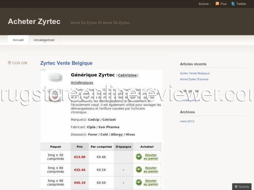Image resolution: width=254 pixels, height=190 pixels.
Task: Click the Cedcip / Cetrizet brand text
Action: tap(102, 120)
